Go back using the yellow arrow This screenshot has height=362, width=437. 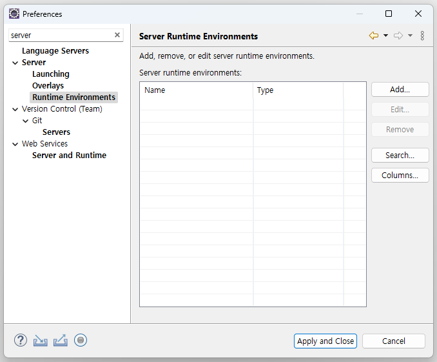[374, 36]
